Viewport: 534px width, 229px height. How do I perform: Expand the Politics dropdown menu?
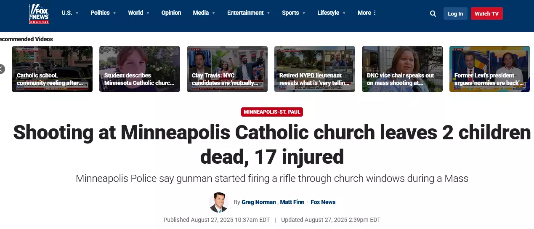point(103,13)
